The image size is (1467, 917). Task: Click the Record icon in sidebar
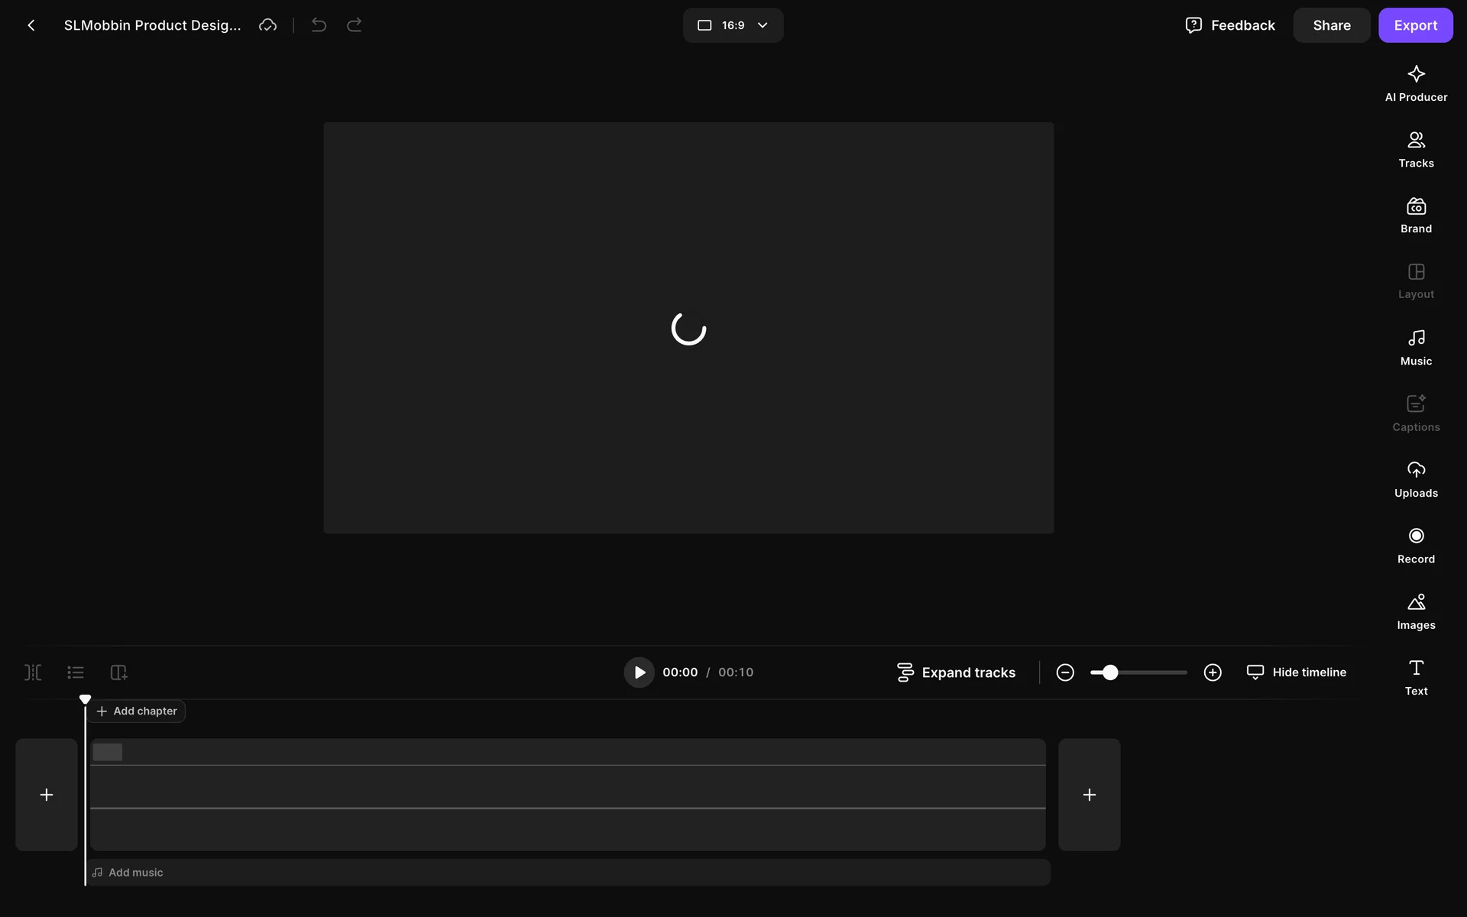[1415, 545]
